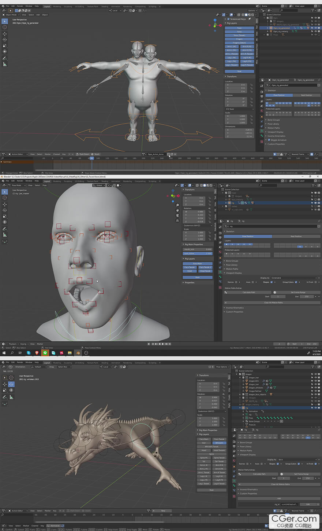This screenshot has width=322, height=531.
Task: Click Face Main layer button in middle window
Action: coord(198,264)
